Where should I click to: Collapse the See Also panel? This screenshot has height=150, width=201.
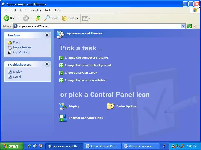pyautogui.click(x=47, y=35)
